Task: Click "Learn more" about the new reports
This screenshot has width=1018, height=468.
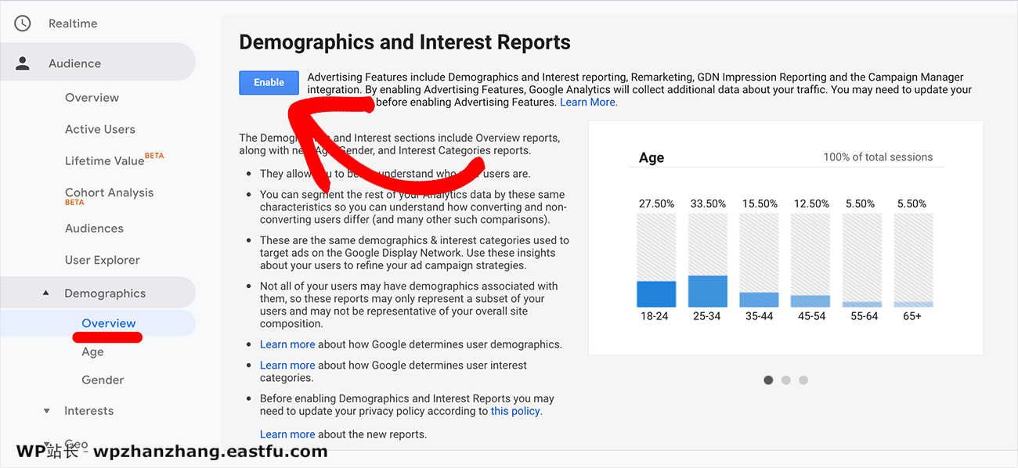Action: tap(287, 434)
